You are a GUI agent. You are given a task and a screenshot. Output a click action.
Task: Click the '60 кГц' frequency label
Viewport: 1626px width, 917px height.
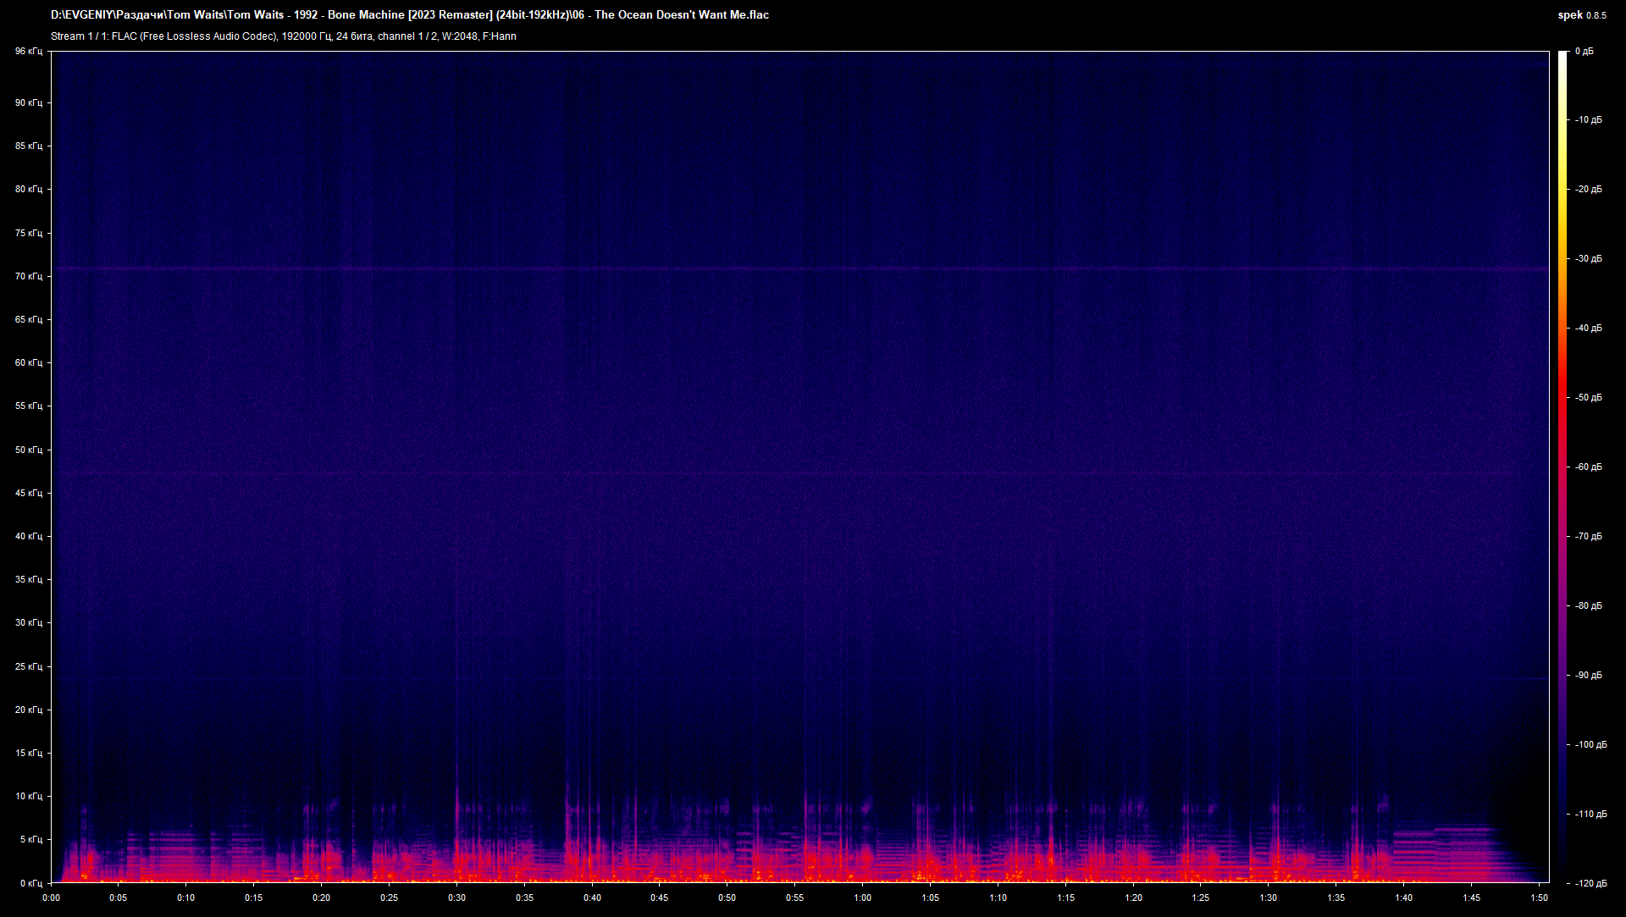click(29, 363)
